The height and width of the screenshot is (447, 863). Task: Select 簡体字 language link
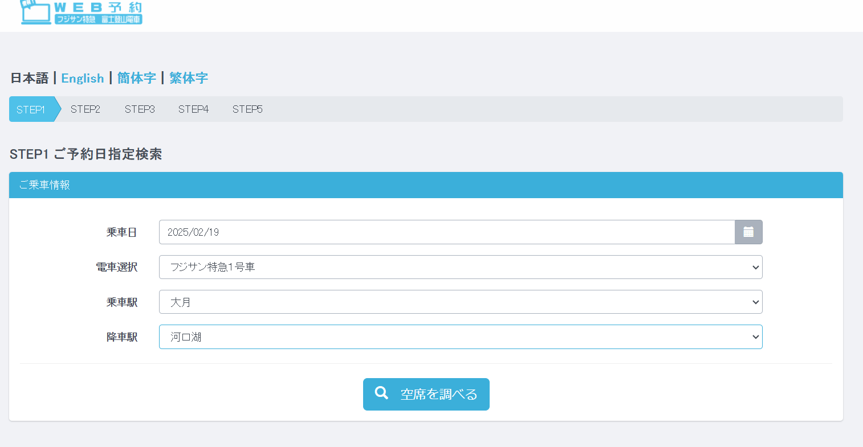coord(137,78)
